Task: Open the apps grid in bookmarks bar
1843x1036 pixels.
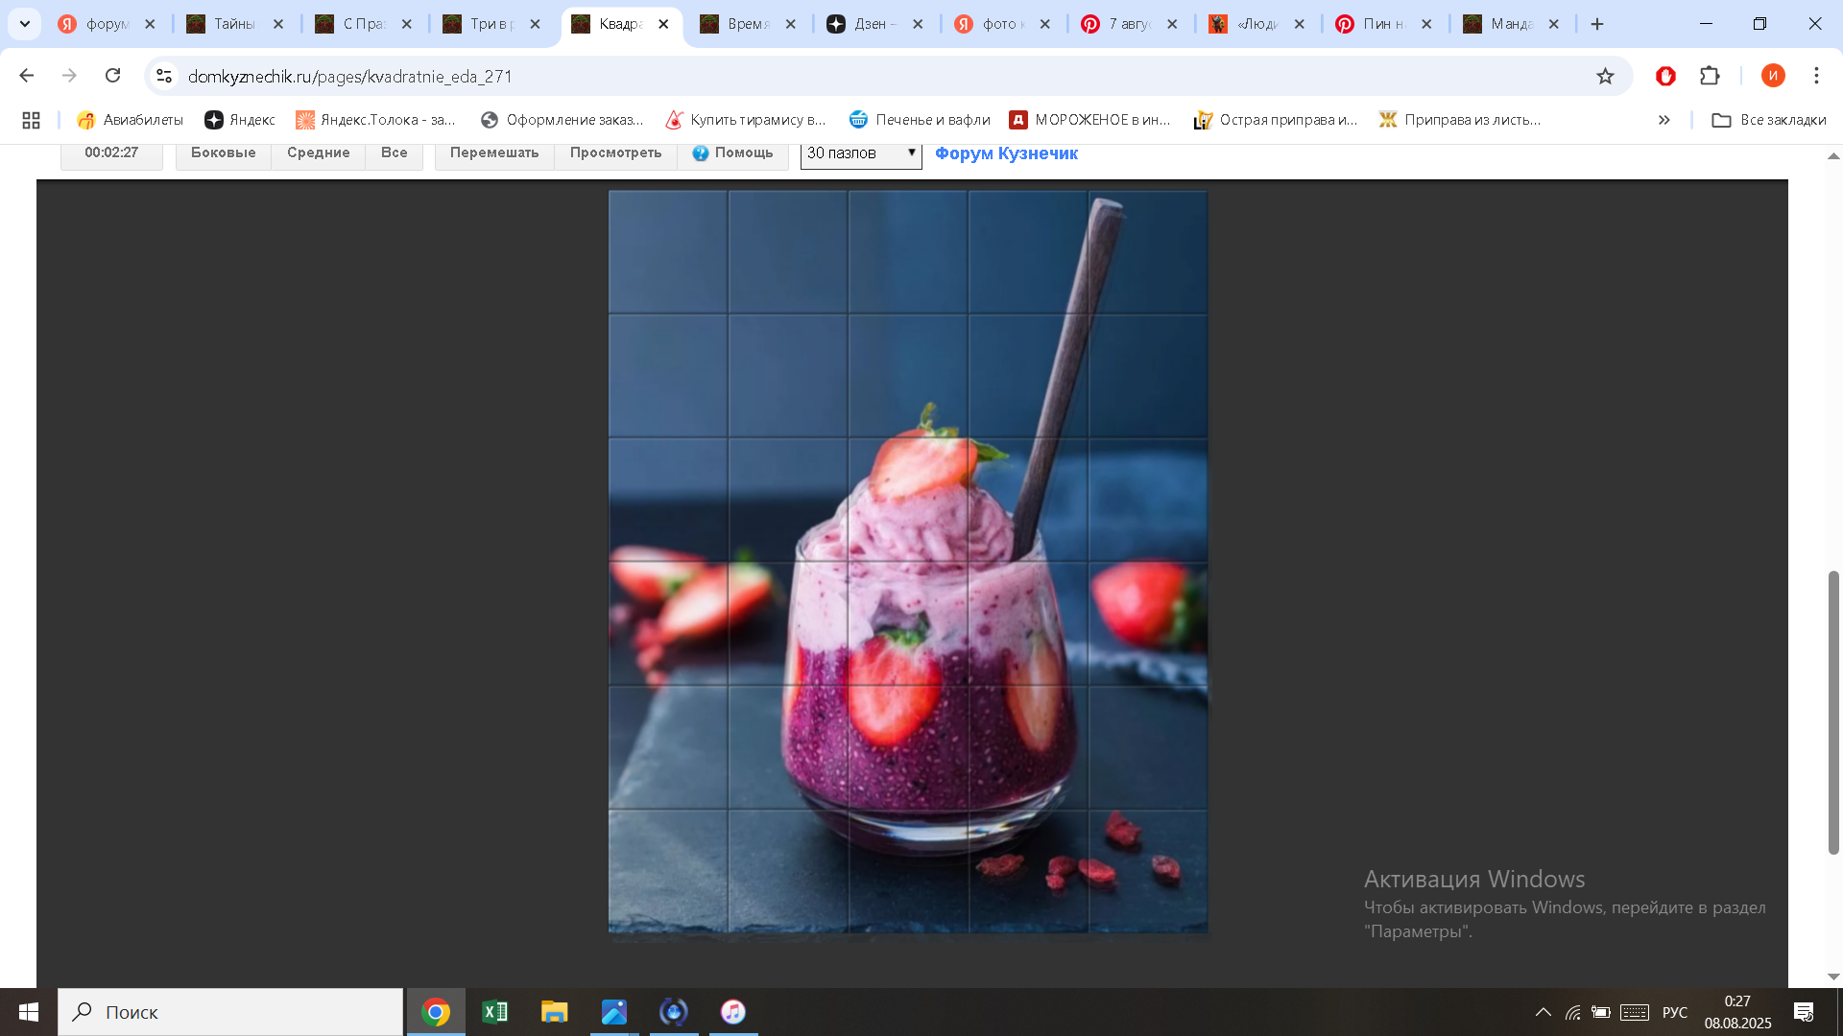Action: (31, 120)
